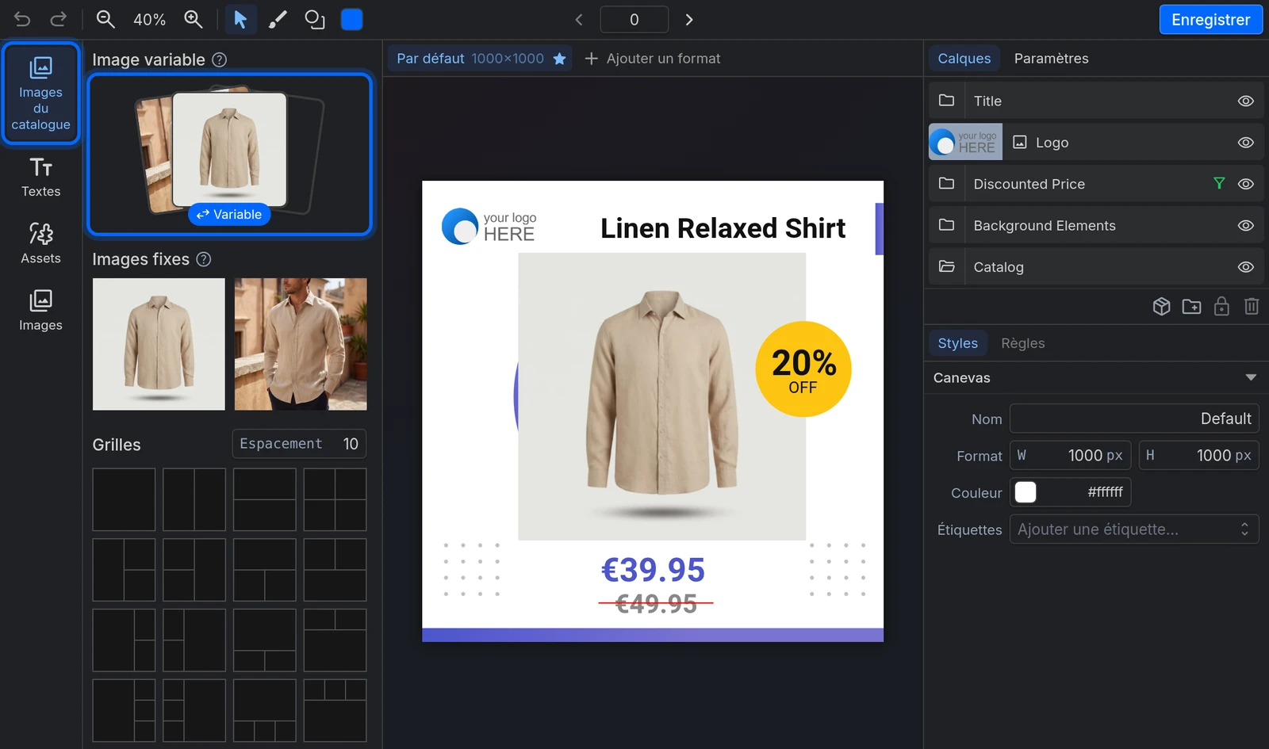Lock the selected layer
Image resolution: width=1269 pixels, height=749 pixels.
click(x=1221, y=307)
